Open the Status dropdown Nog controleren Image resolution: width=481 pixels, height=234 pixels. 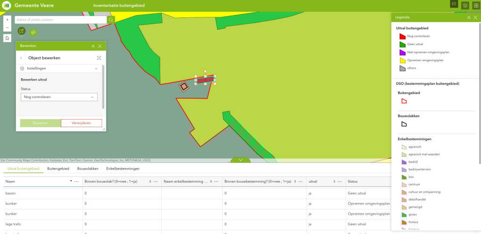pyautogui.click(x=59, y=97)
